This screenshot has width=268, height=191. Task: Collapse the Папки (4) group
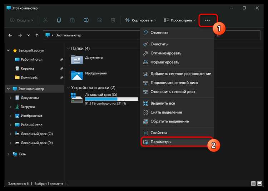(x=68, y=49)
